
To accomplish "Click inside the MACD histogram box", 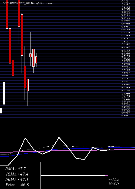I will (74, 175).
